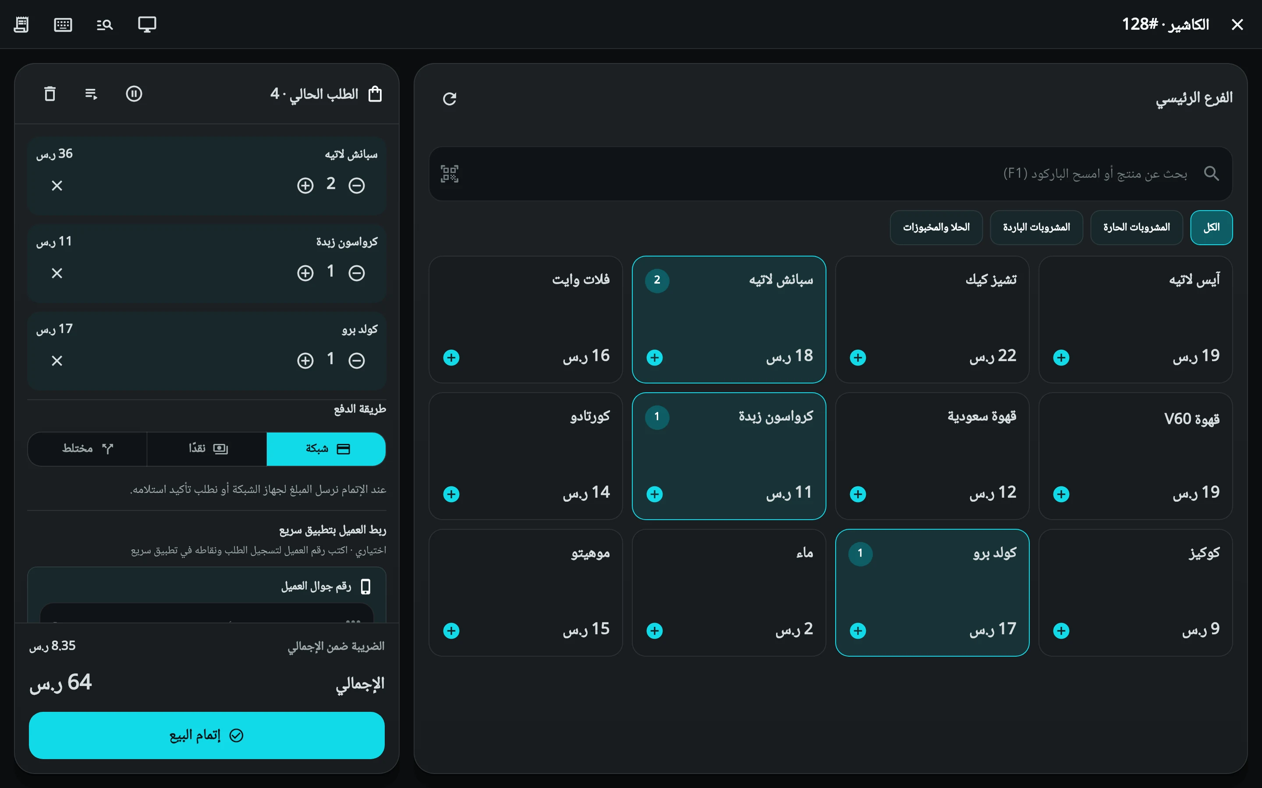Hold the current order with pause icon
This screenshot has width=1262, height=788.
tap(134, 94)
